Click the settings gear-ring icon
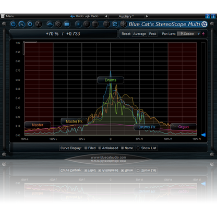This screenshot has width=217, height=217. [x=30, y=24]
